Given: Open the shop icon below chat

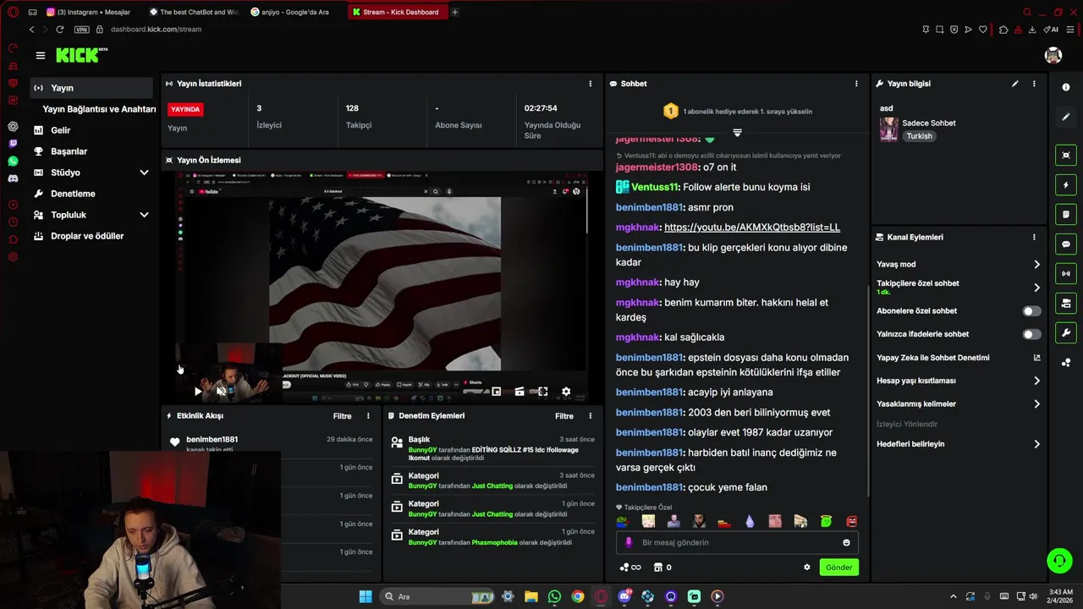Looking at the screenshot, I should tap(657, 568).
